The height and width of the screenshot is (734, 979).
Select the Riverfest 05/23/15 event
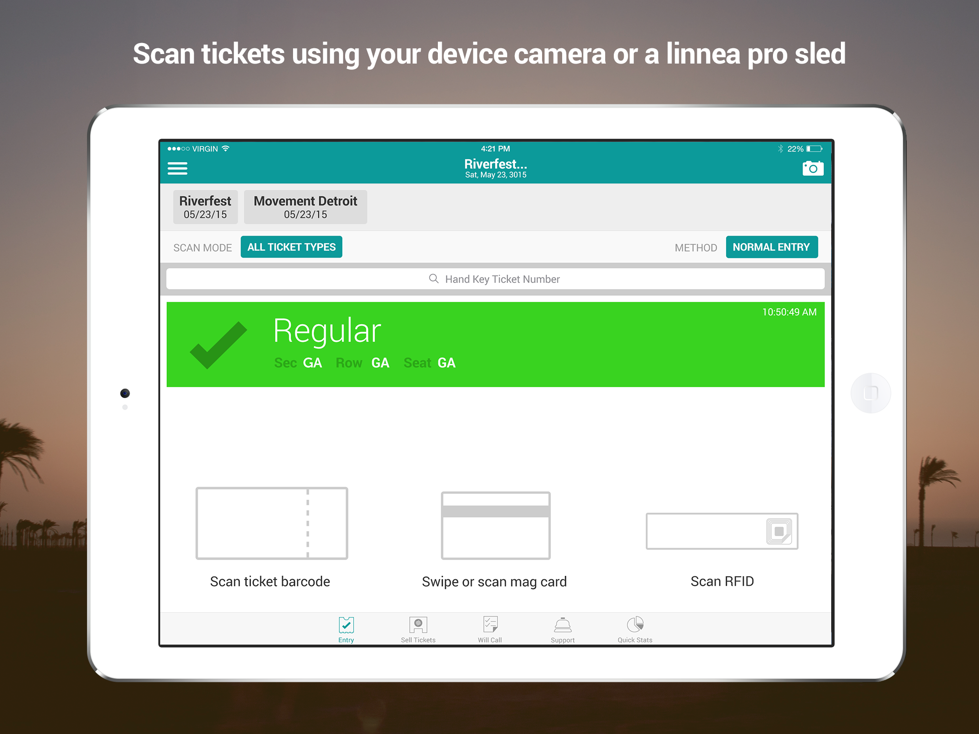tap(205, 207)
